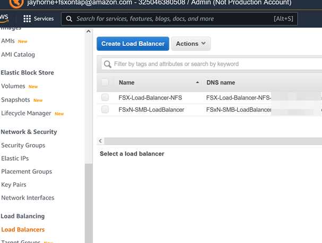Open Snapshots in the sidebar
This screenshot has height=243, width=322.
point(15,100)
